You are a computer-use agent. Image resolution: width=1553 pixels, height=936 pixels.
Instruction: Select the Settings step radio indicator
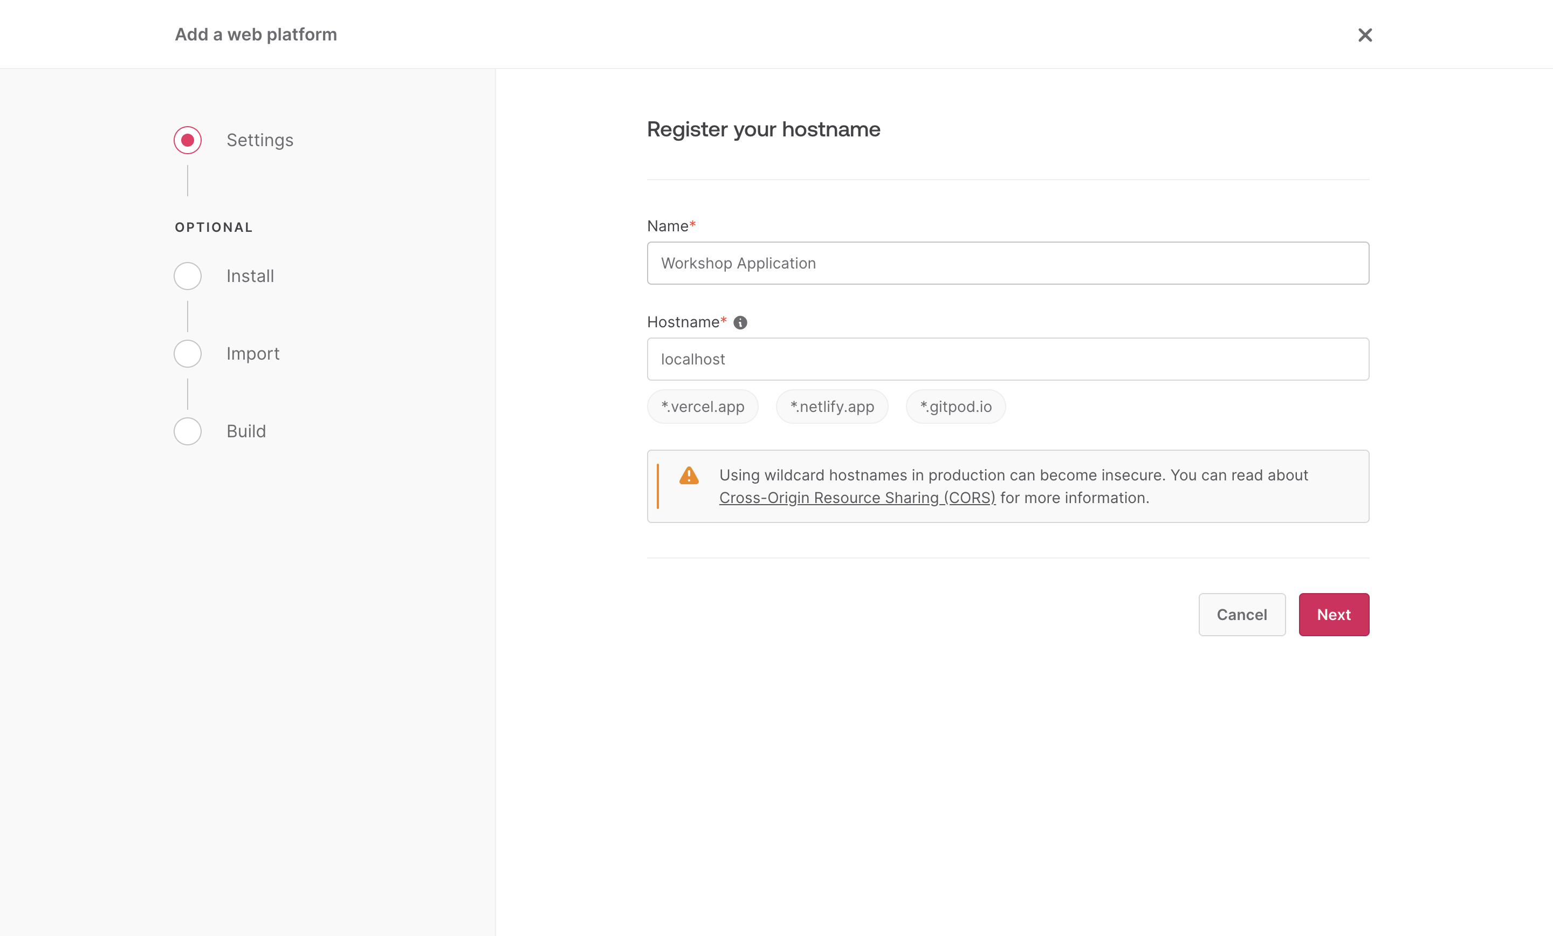pyautogui.click(x=187, y=139)
